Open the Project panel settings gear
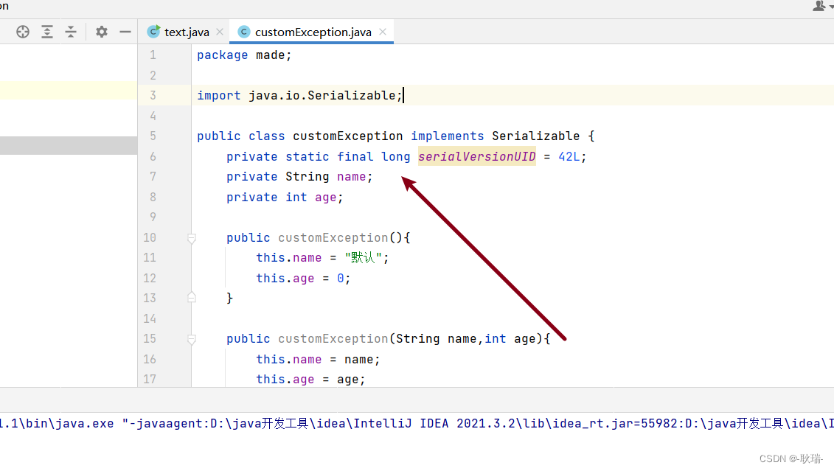The image size is (834, 471). point(101,31)
